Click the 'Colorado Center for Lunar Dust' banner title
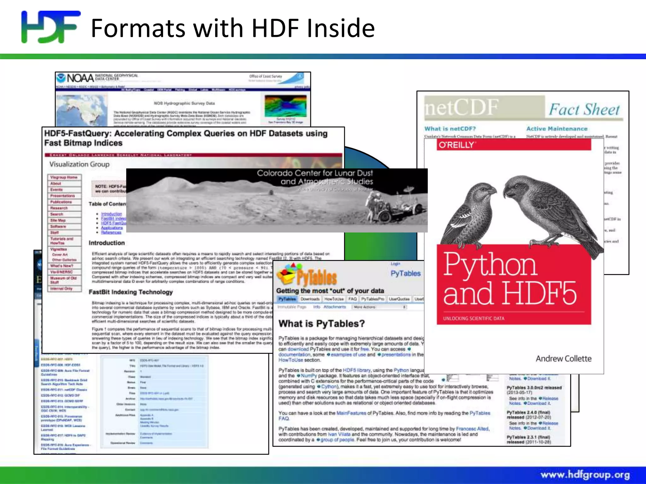646x484 pixels. click(314, 177)
